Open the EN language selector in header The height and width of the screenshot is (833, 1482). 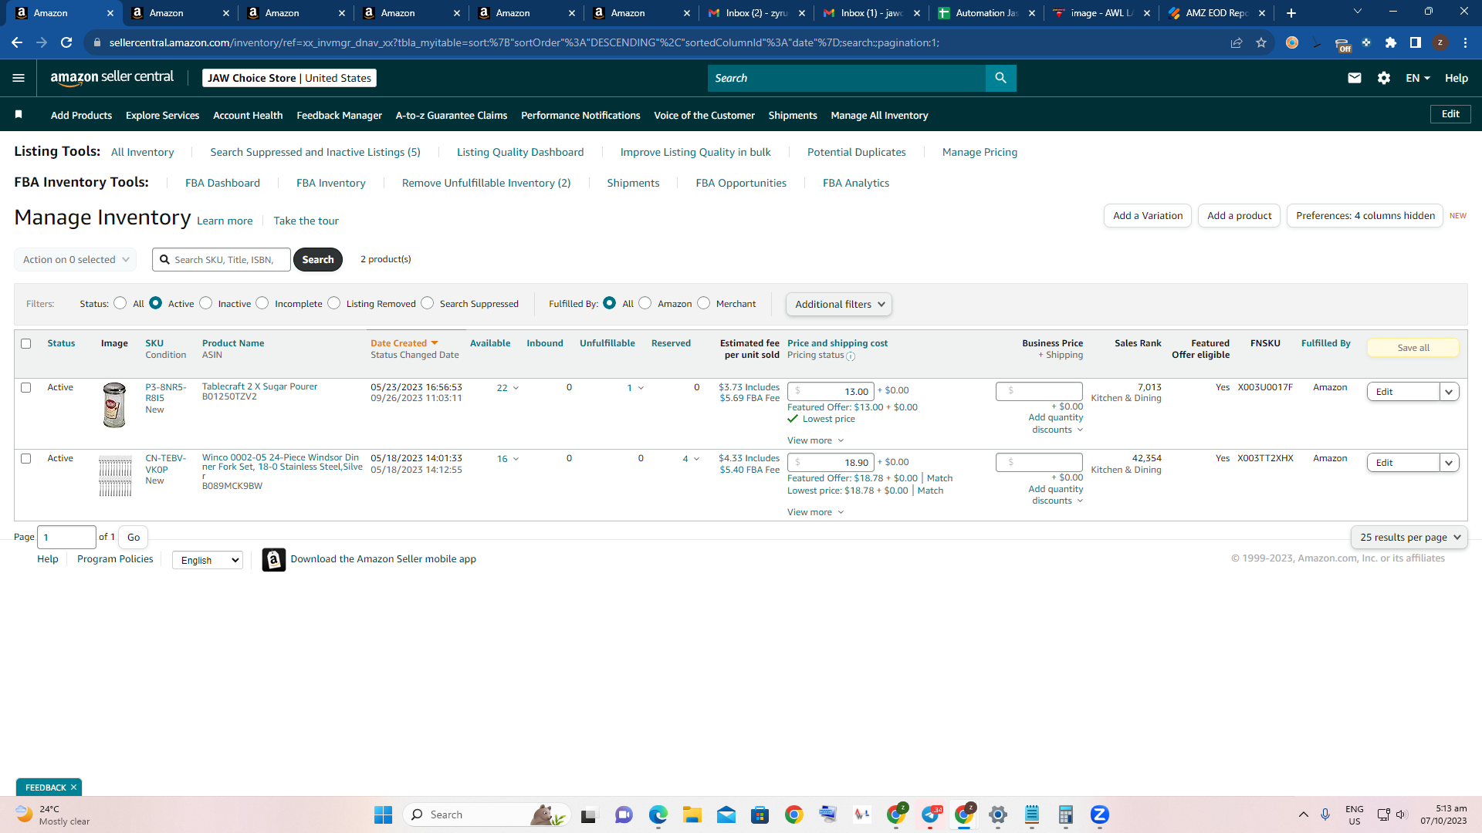(x=1418, y=78)
